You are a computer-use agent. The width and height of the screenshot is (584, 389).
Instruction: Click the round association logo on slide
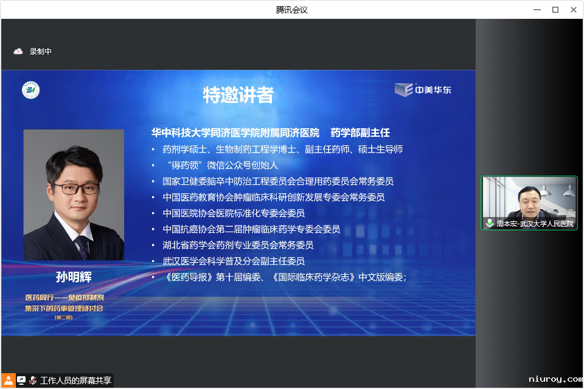(31, 90)
